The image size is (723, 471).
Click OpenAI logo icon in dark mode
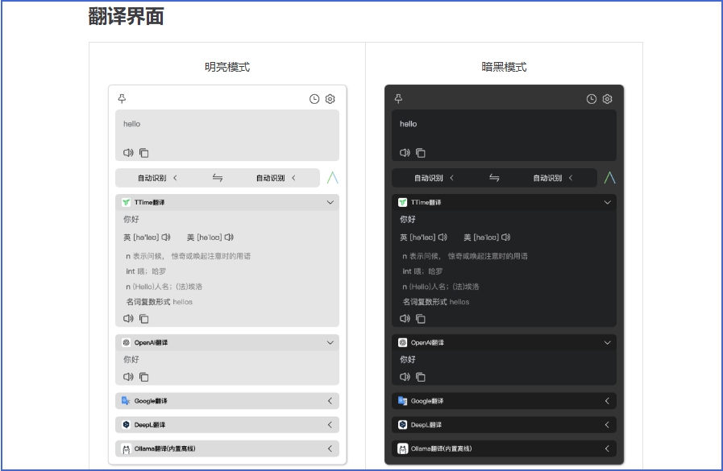[402, 342]
